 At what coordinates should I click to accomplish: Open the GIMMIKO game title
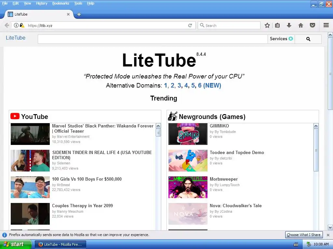click(x=220, y=126)
